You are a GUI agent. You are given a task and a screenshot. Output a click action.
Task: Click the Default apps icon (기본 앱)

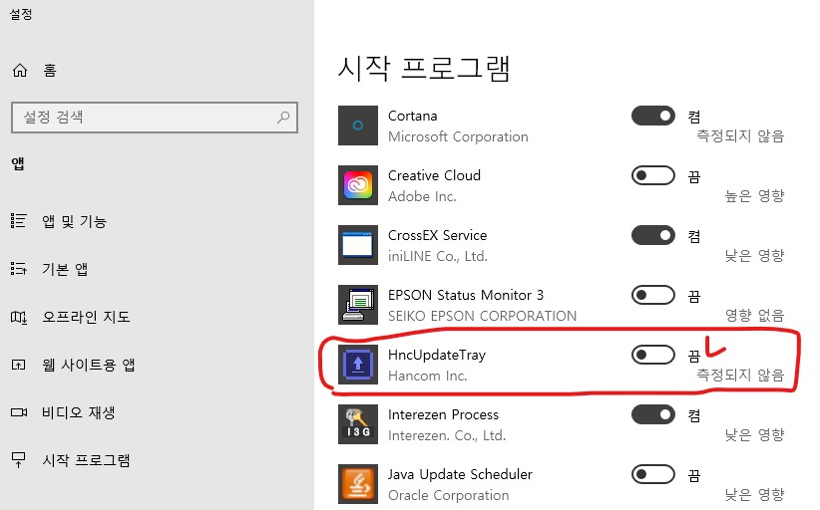point(19,269)
